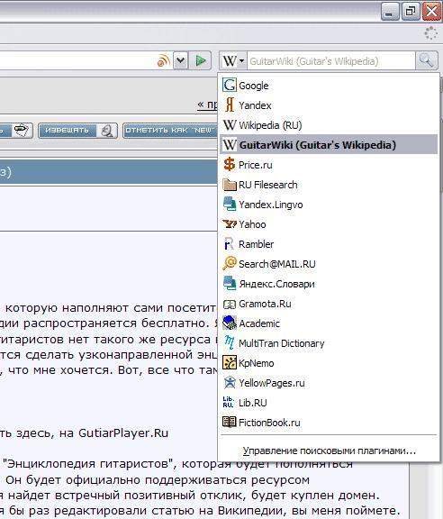
Task: Select Яндекс.Словари search plugin
Action: point(329,284)
